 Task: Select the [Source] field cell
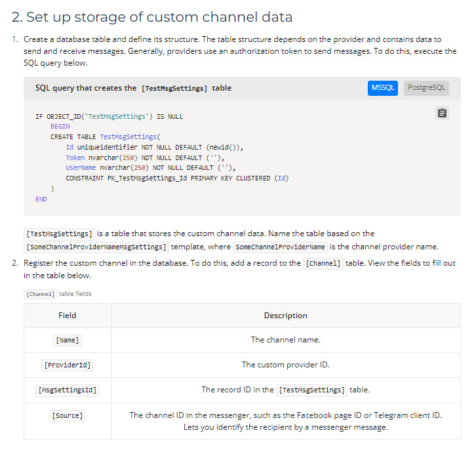tap(68, 415)
